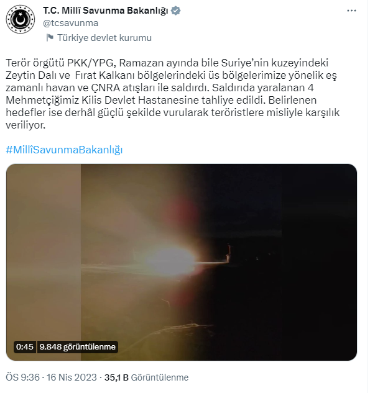Play the embedded video thumbnail
Viewport: 370px width, 393px height.
pyautogui.click(x=182, y=262)
